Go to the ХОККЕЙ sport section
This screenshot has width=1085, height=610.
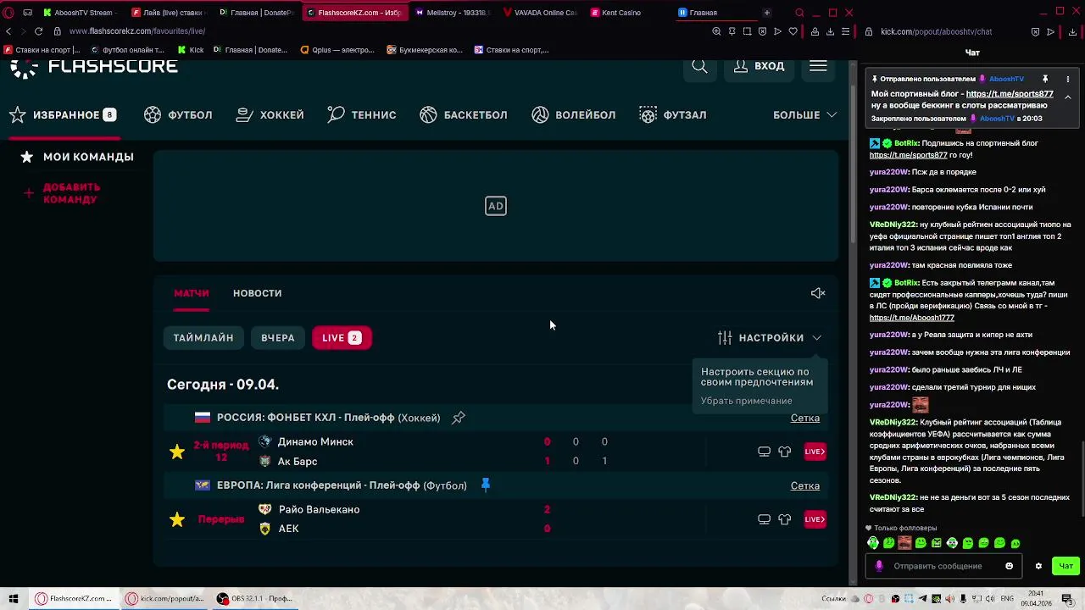pyautogui.click(x=270, y=115)
